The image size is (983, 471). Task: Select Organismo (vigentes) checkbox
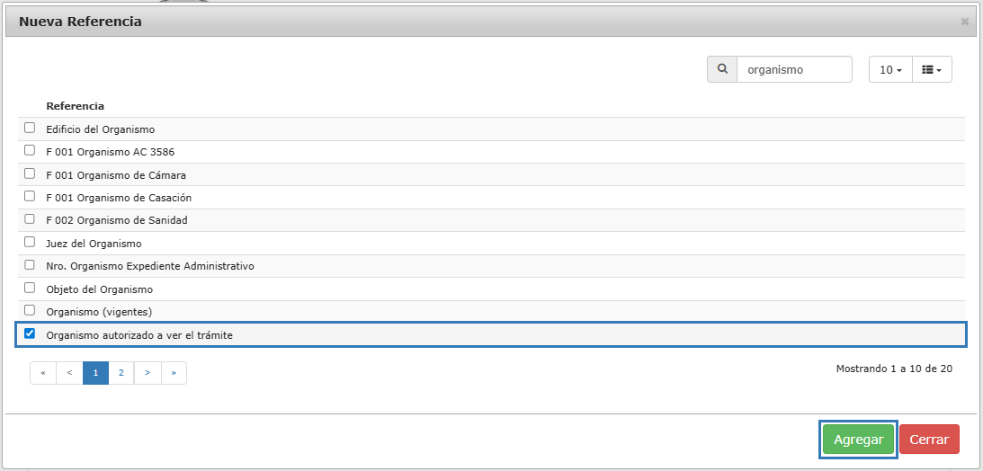(x=30, y=310)
